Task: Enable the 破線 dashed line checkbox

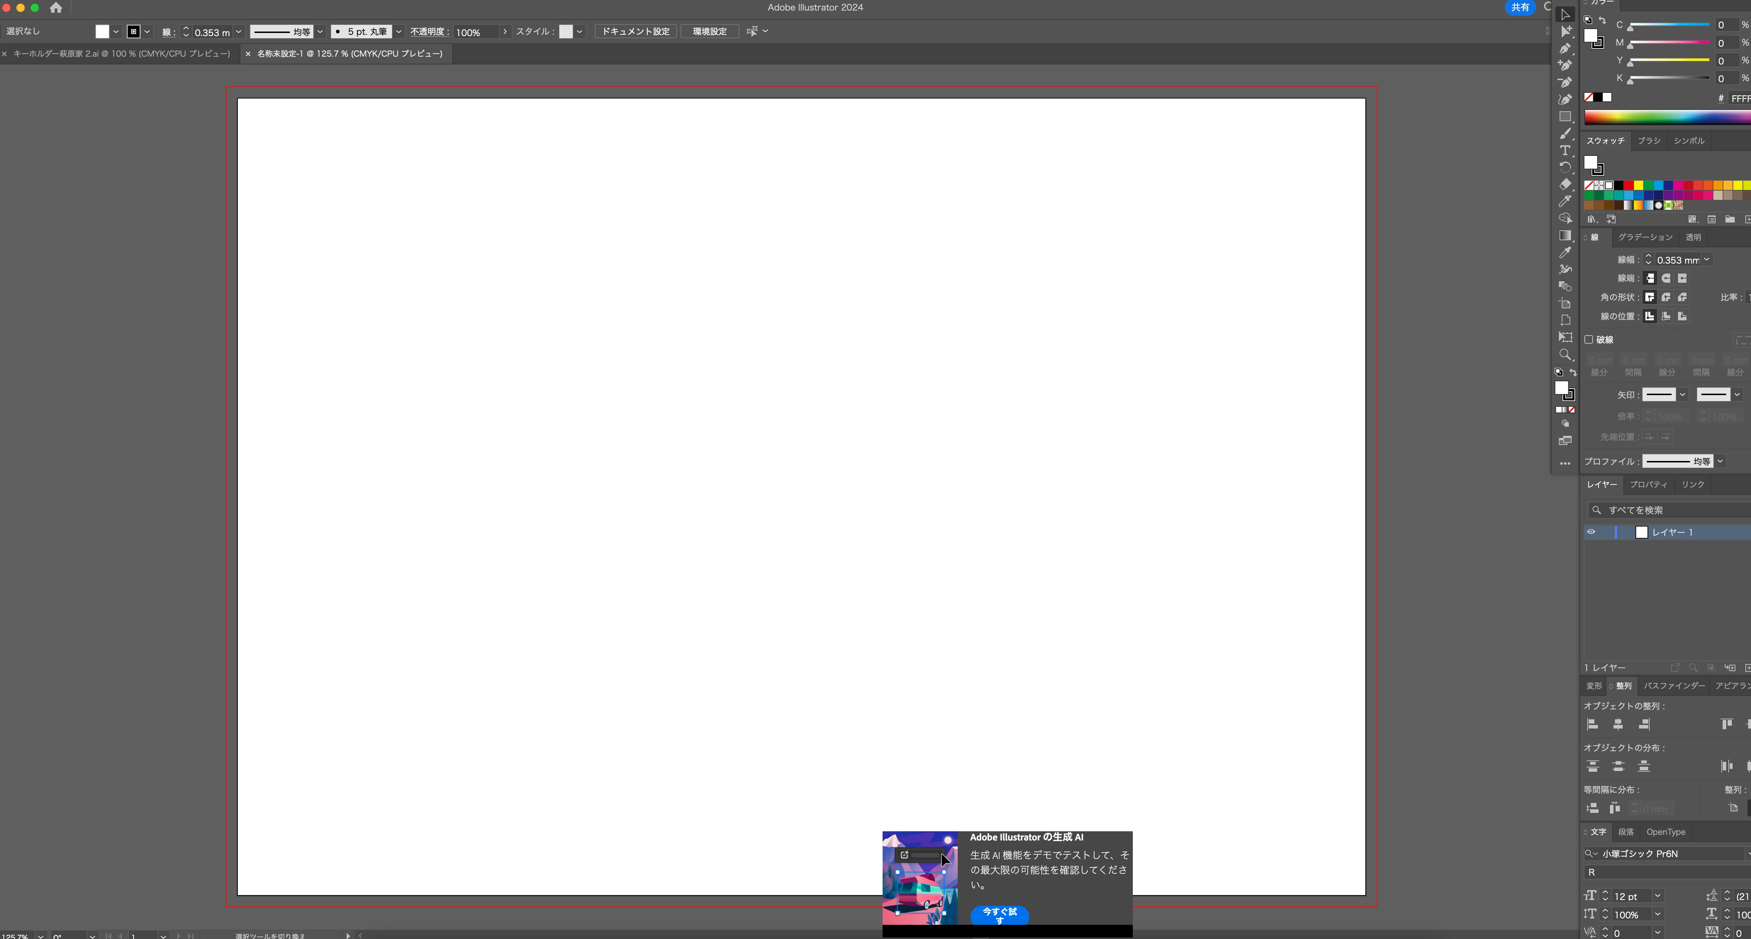Action: pos(1589,340)
